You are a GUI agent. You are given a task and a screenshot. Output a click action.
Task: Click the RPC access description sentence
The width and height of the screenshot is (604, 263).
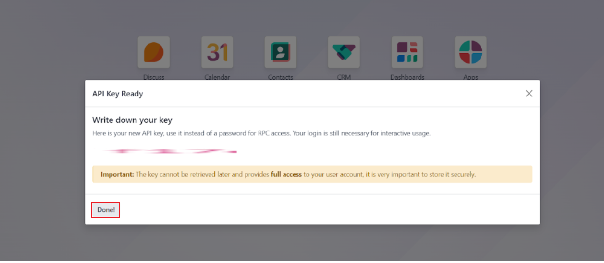(x=261, y=133)
